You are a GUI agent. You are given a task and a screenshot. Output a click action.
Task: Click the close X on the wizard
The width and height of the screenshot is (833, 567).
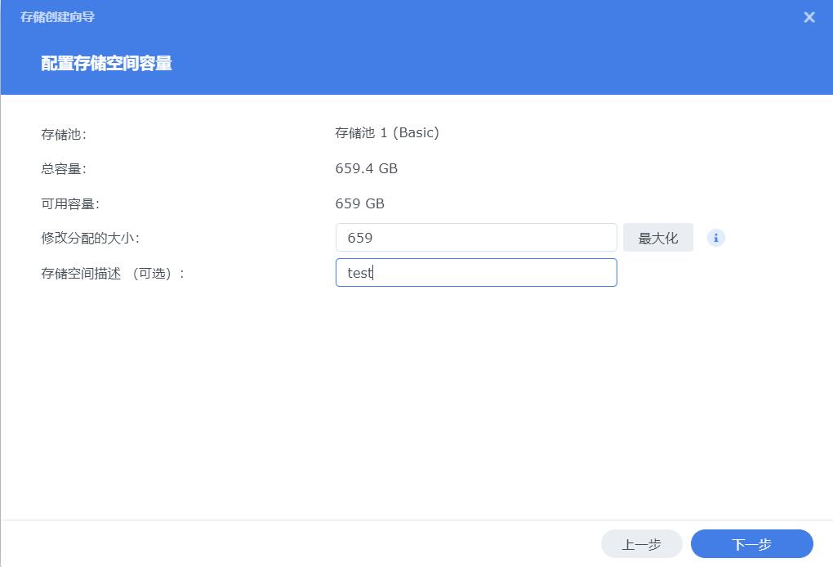coord(808,17)
